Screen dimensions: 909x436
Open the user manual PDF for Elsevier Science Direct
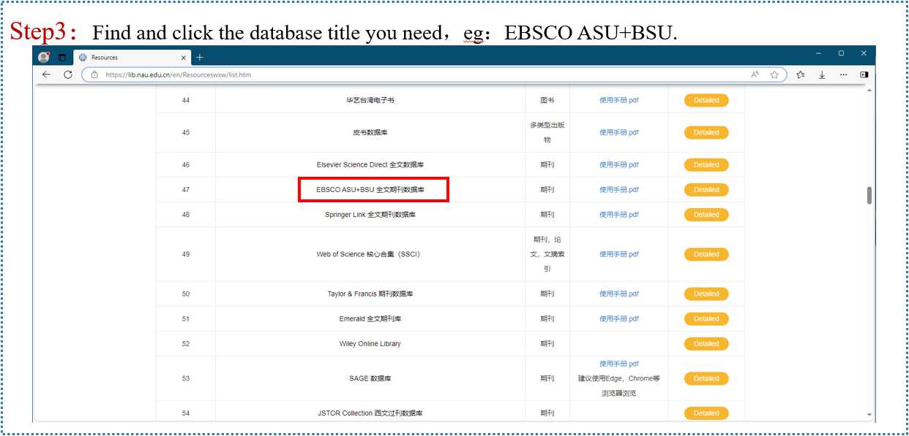tap(618, 165)
